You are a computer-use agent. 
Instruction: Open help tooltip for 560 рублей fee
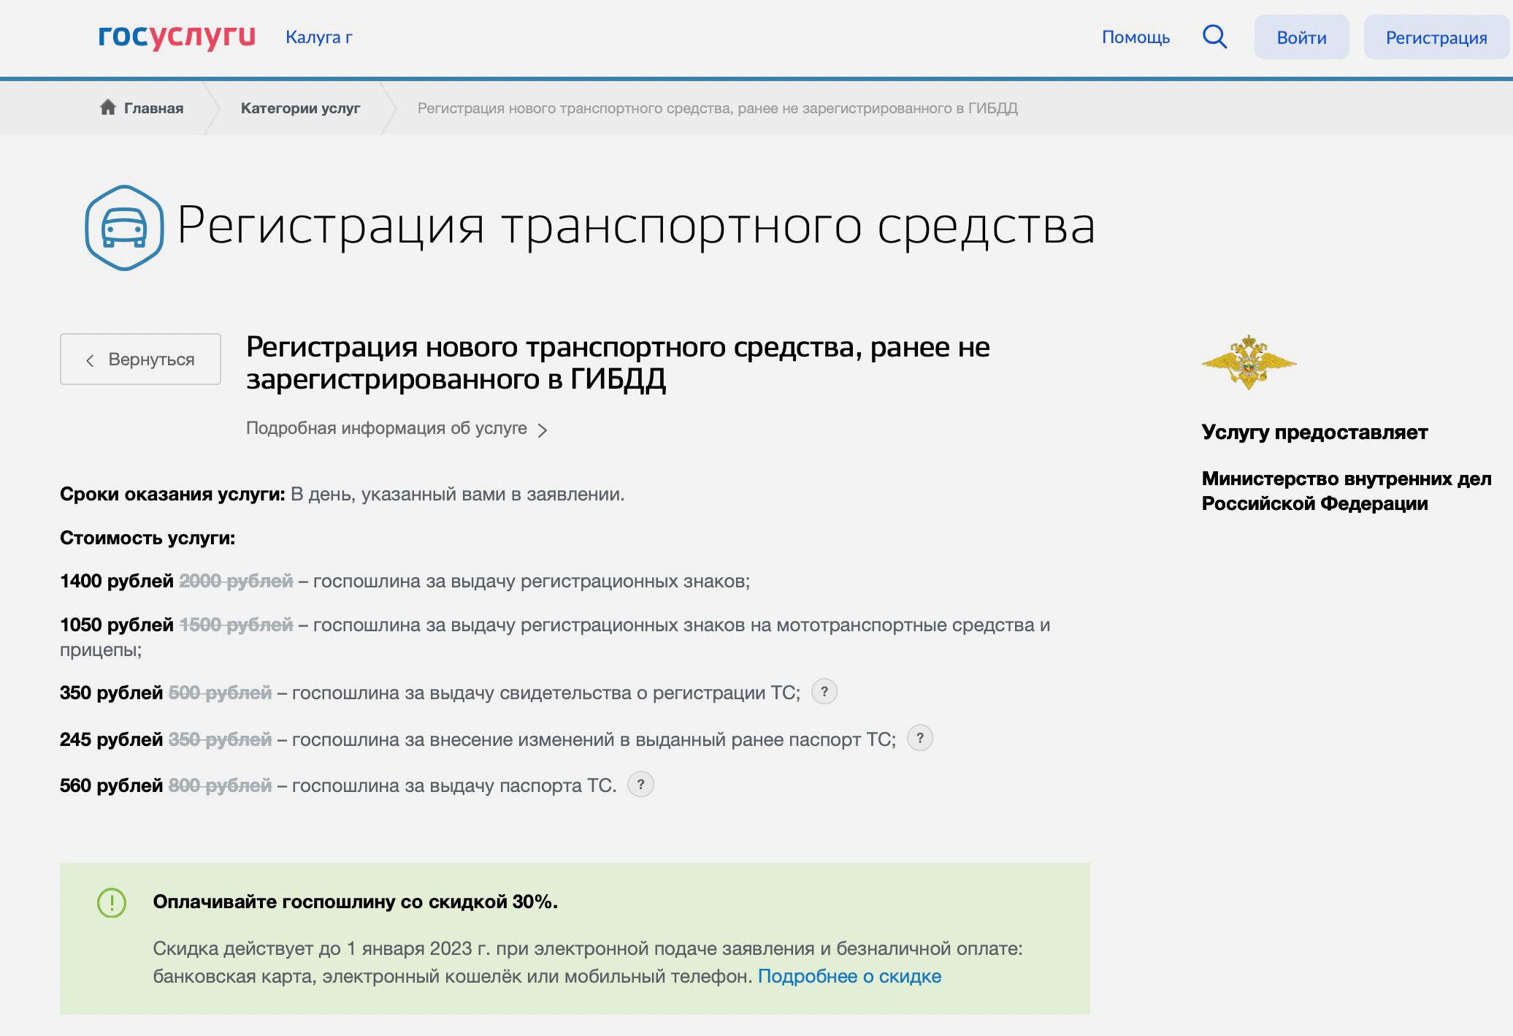click(x=640, y=784)
